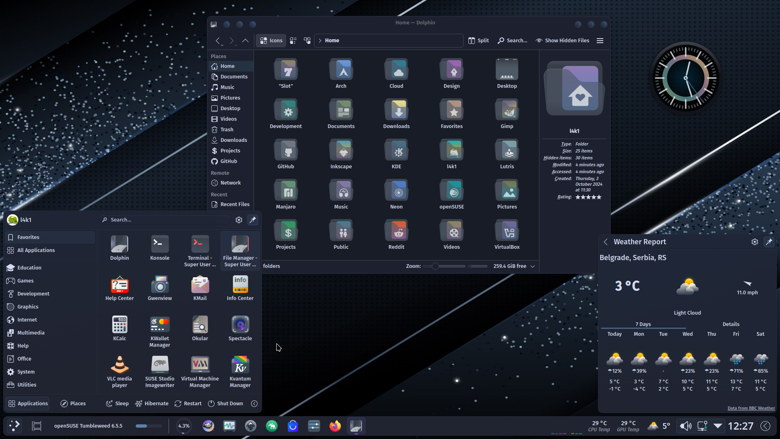Open the Gimp folder
This screenshot has height=439, width=780.
[507, 114]
